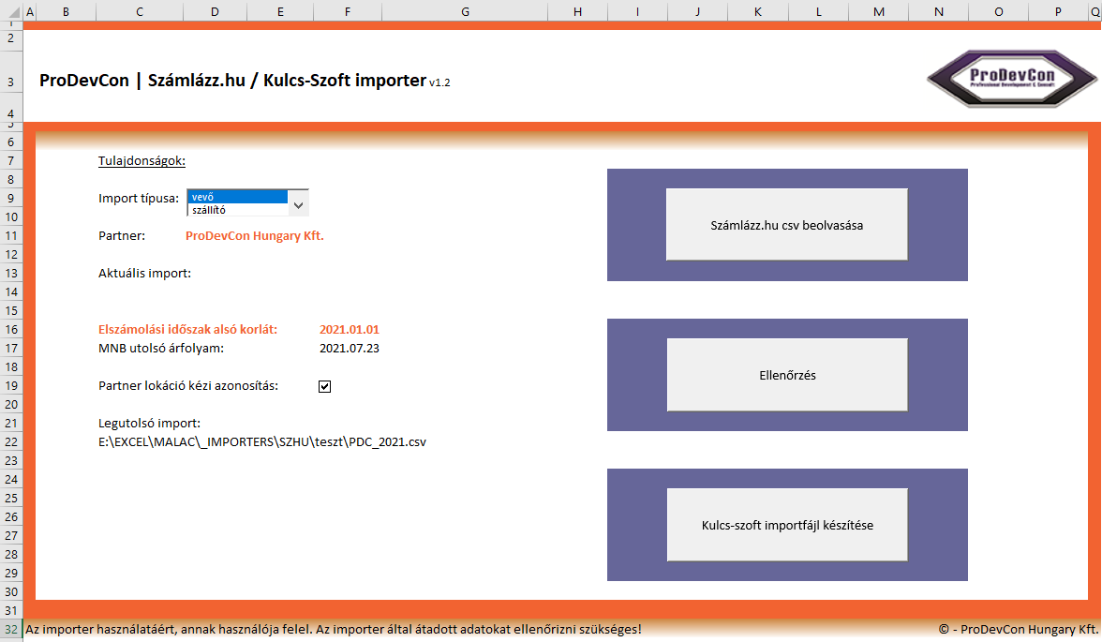
Task: Click the ProDevCon logo image
Action: click(x=1012, y=79)
